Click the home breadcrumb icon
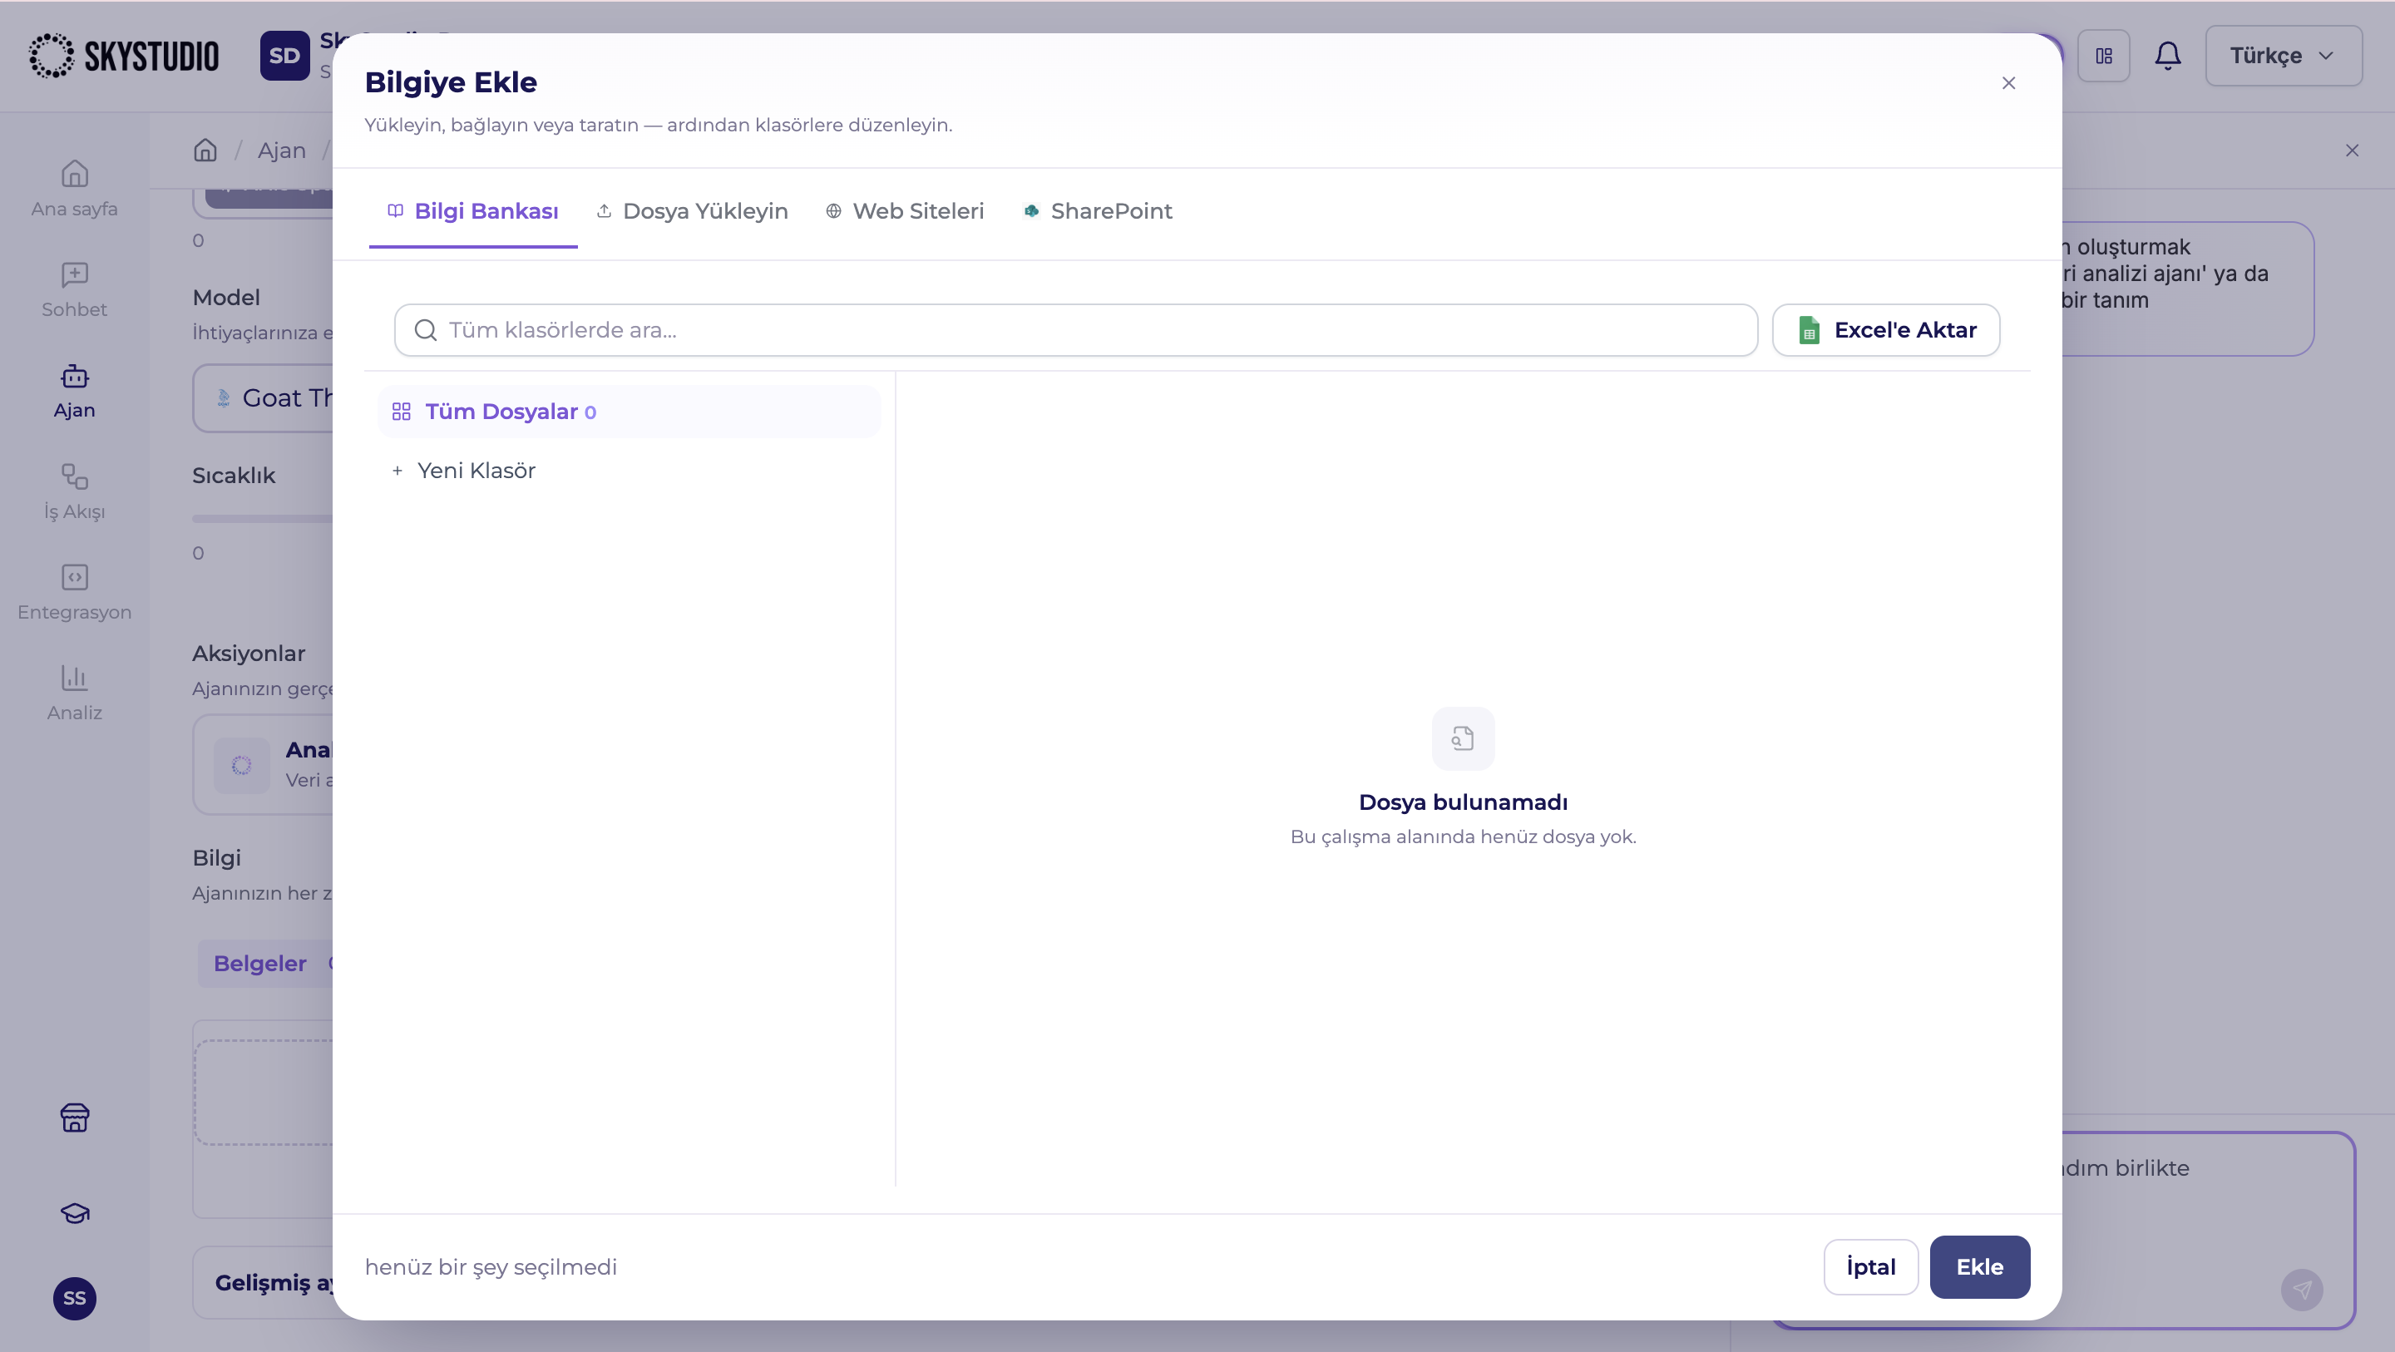Screen dimensions: 2395x1352 (205, 150)
